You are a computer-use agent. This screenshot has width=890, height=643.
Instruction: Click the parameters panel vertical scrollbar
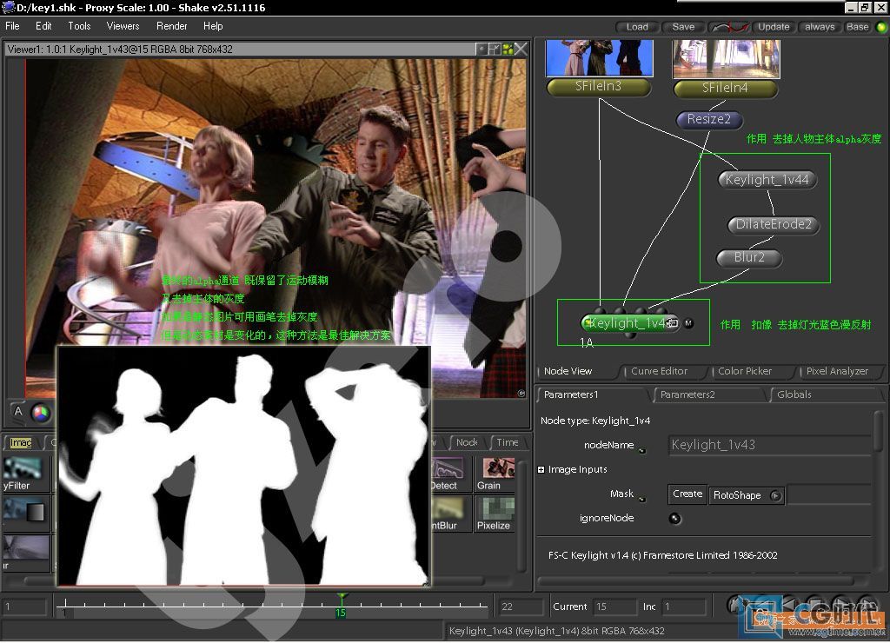(x=879, y=433)
